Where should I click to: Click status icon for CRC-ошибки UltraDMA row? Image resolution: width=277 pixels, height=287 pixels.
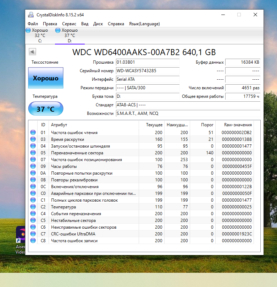point(33,234)
